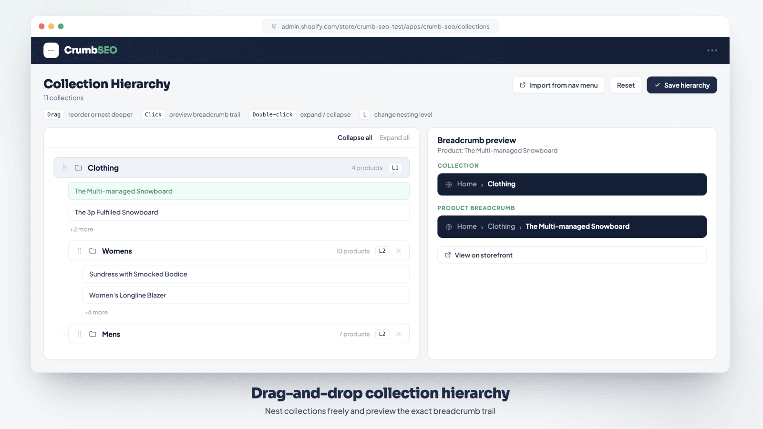The image size is (763, 429).
Task: Click the Womens folder icon
Action: [93, 251]
